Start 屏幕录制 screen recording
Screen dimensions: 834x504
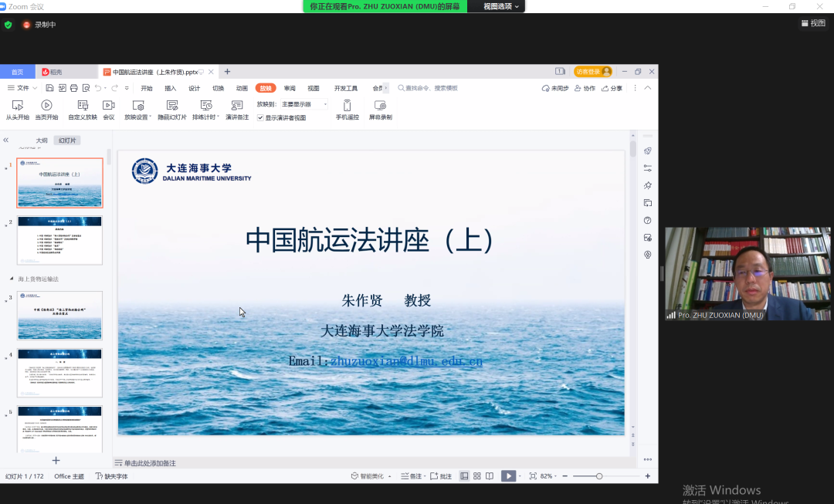tap(380, 105)
